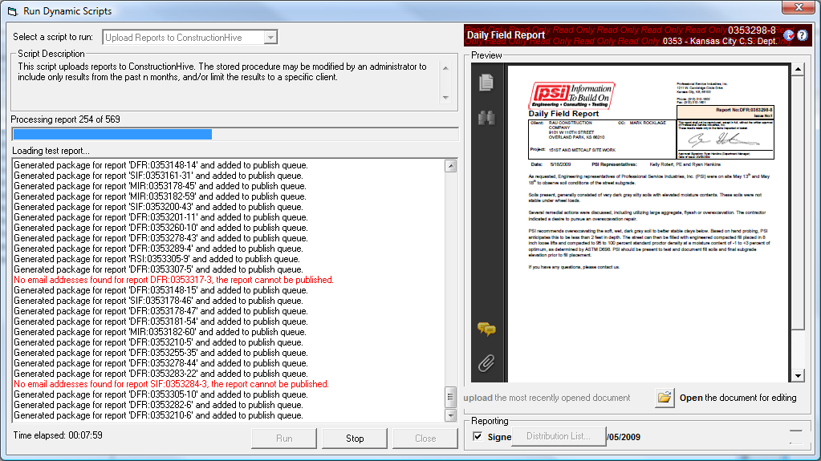Image resolution: width=821 pixels, height=461 pixels.
Task: Click the open-folder icon to edit document
Action: click(664, 398)
